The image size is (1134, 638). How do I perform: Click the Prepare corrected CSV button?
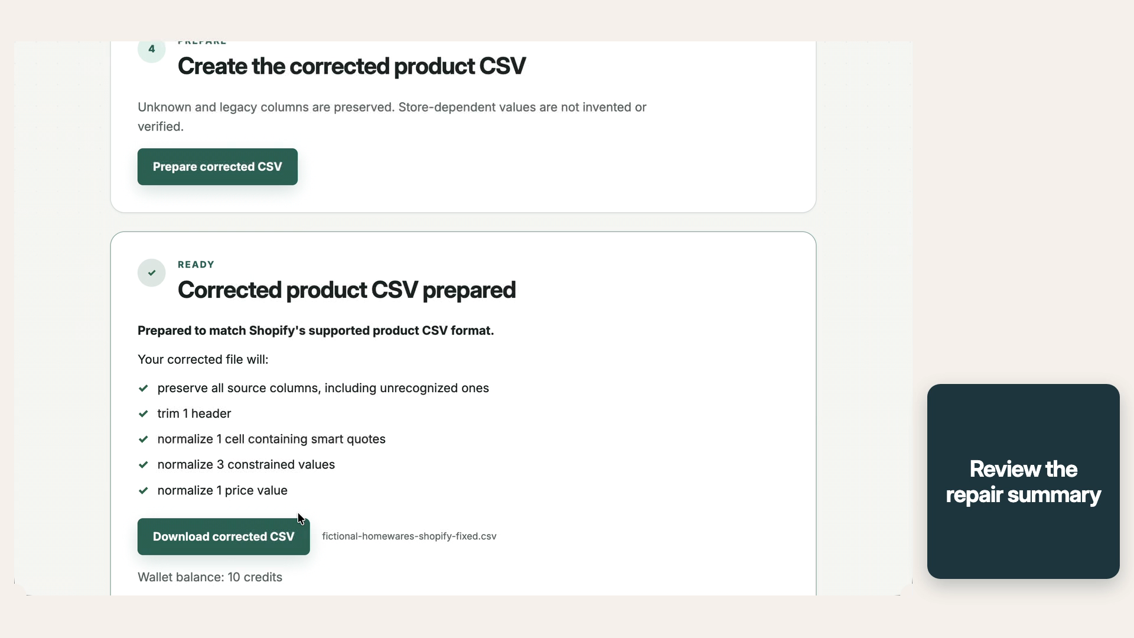click(217, 167)
